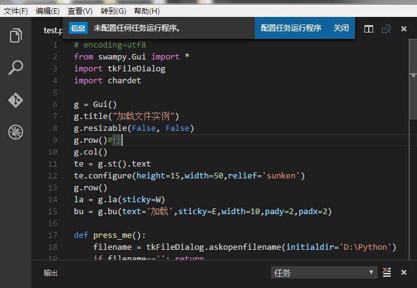Open the 查看(V) menu
Viewport: 417px width, 288px height.
point(80,11)
